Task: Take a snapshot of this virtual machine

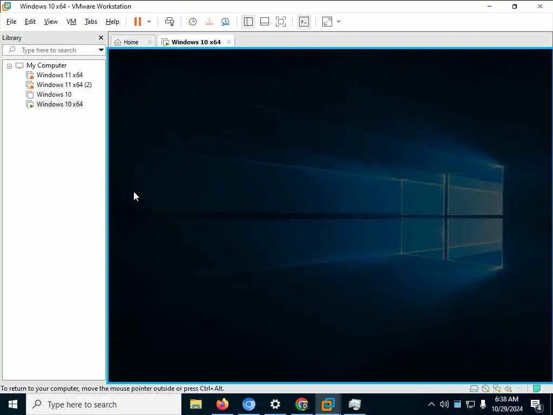Action: (x=193, y=22)
